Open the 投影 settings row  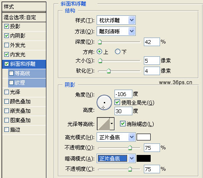pyautogui.click(x=24, y=26)
